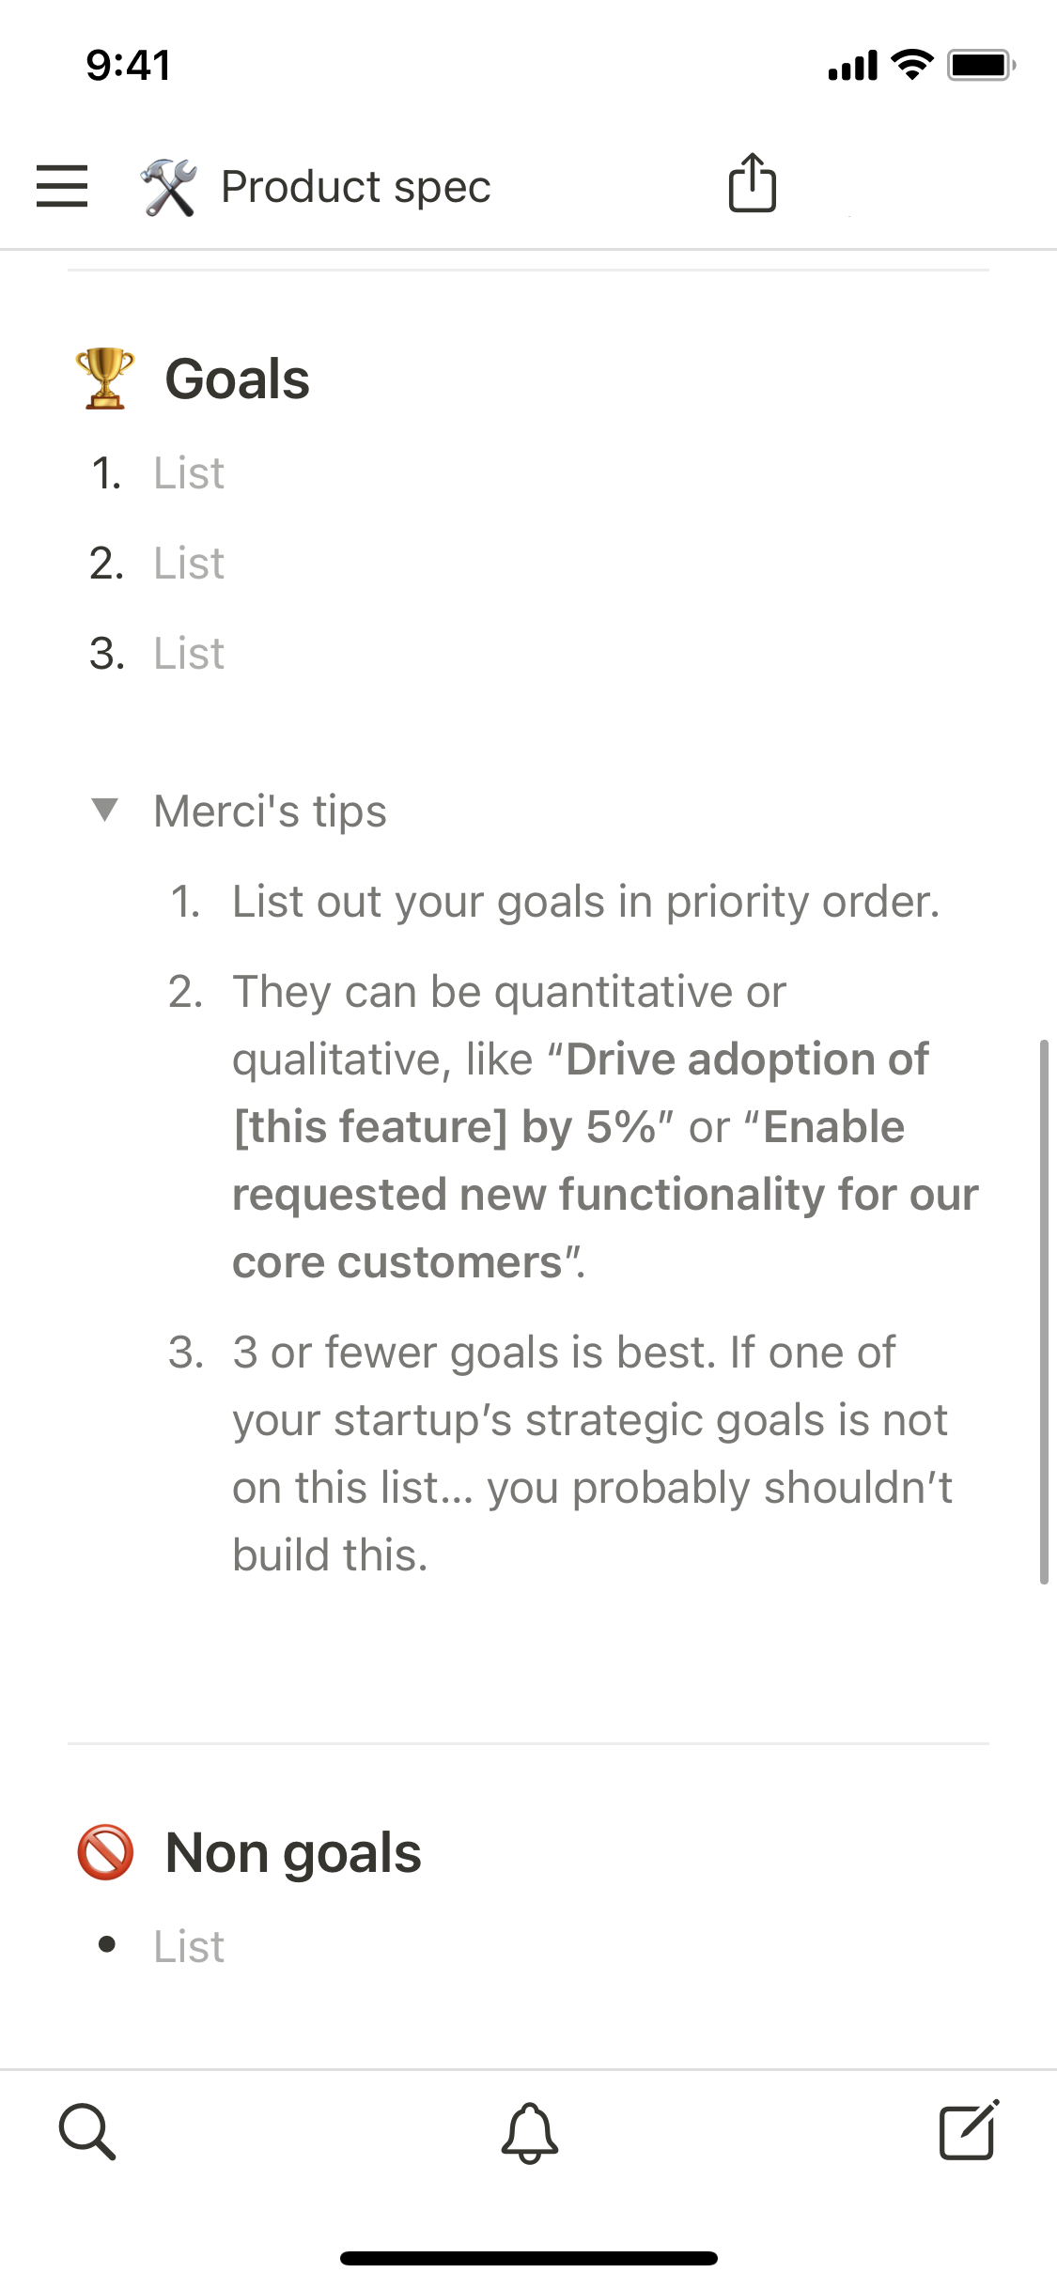
Task: Click the hammer and wrench page icon
Action: pyautogui.click(x=169, y=187)
